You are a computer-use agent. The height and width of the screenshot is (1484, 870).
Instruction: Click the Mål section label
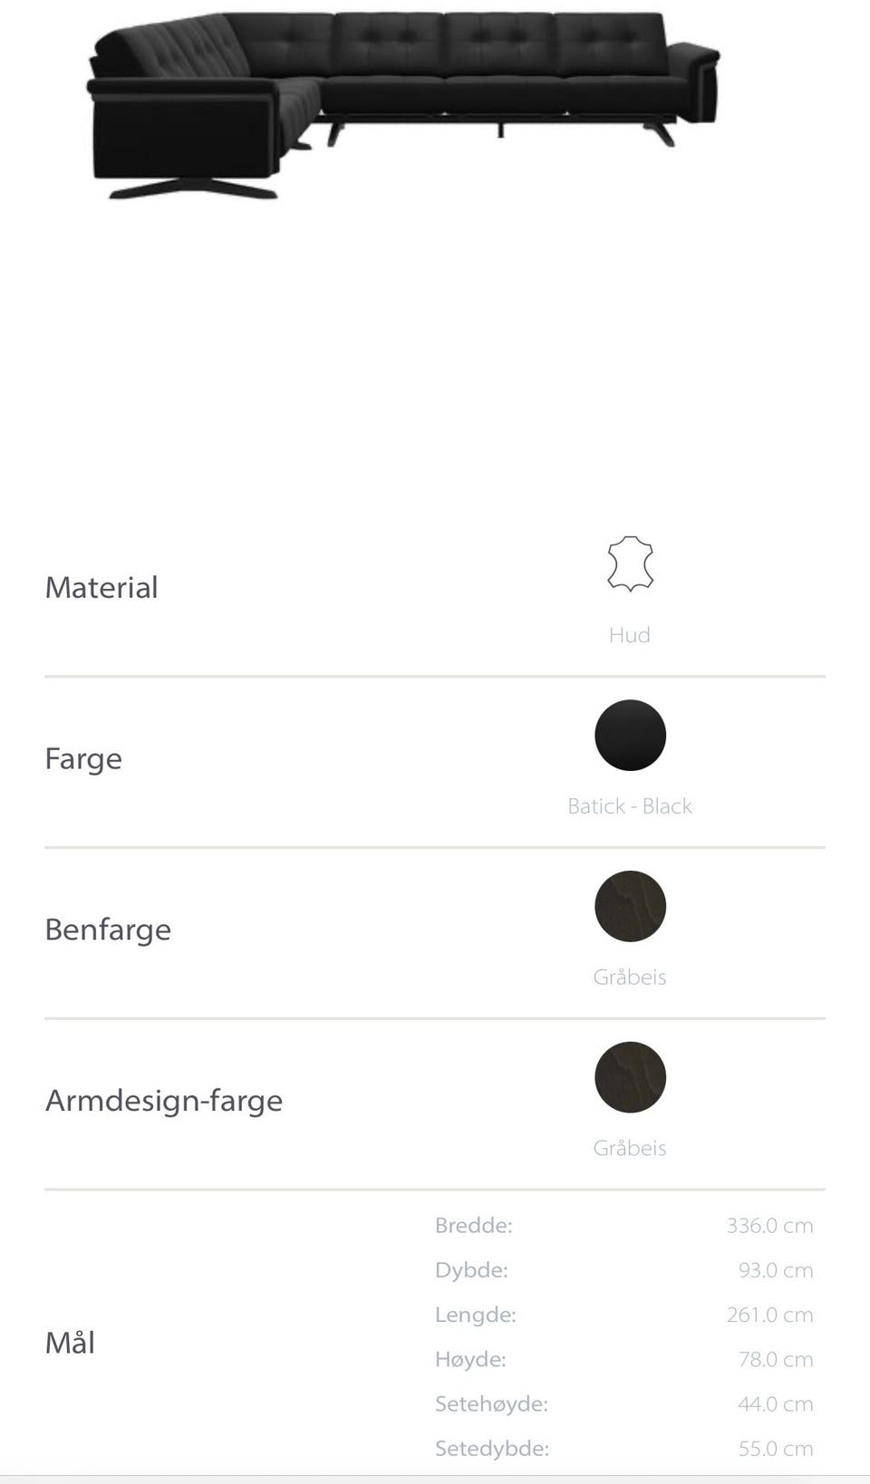(x=70, y=1343)
